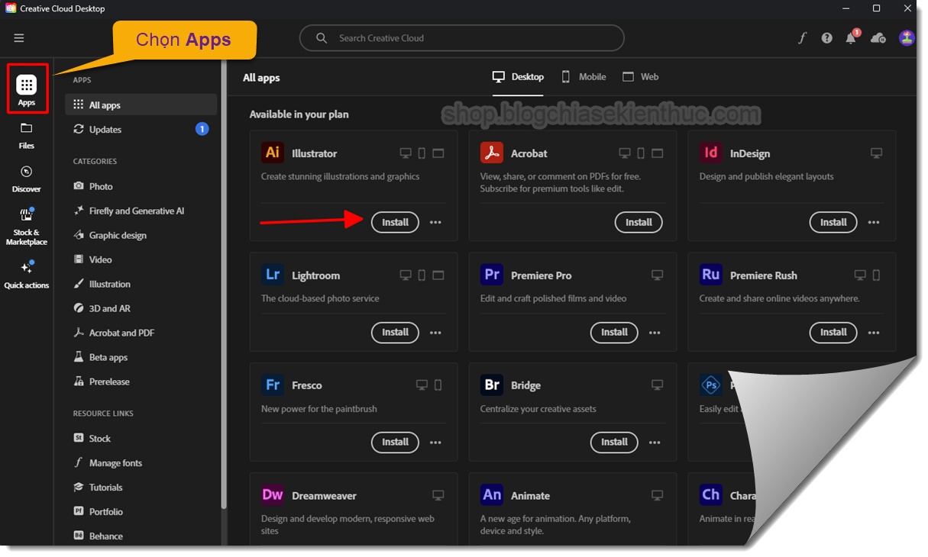Open the Help question mark icon

point(827,38)
